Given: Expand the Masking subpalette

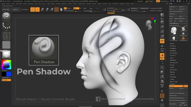Looking at the screenshot, I should coord(172,72).
